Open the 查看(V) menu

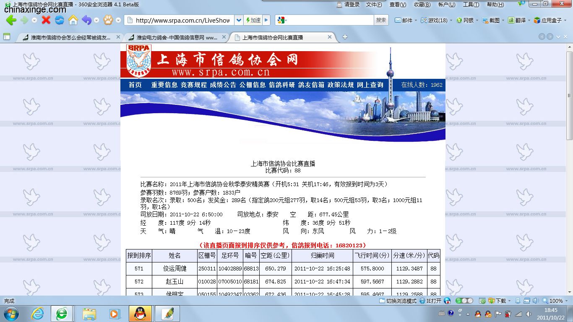[x=398, y=5]
